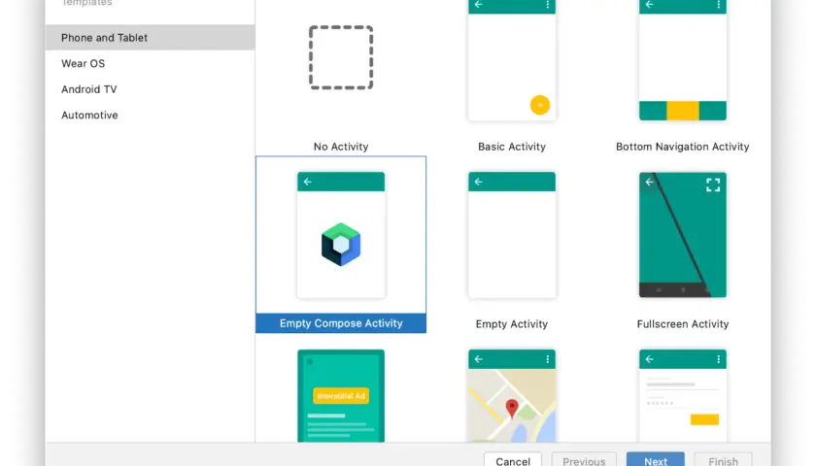Click the Bottom Navigation Activity label

point(683,147)
